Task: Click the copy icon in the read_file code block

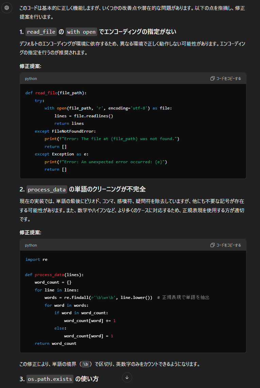Action: point(212,79)
